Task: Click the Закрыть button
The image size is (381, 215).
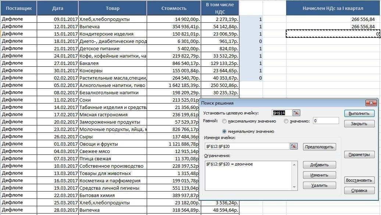Action: (359, 124)
